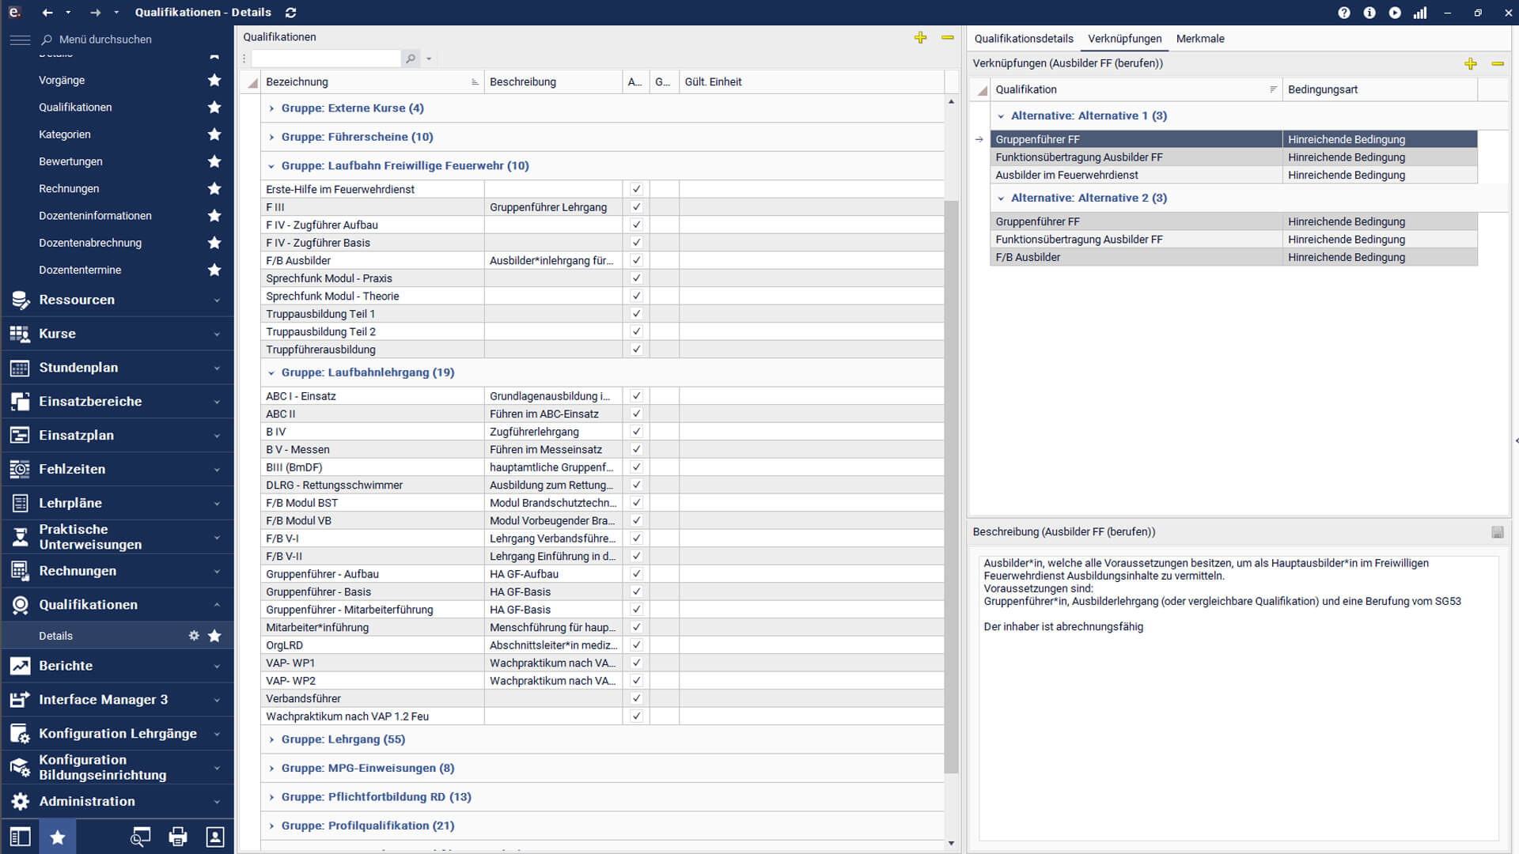Click the search magnifier in Qualifikationen panel
1519x854 pixels.
[x=411, y=59]
